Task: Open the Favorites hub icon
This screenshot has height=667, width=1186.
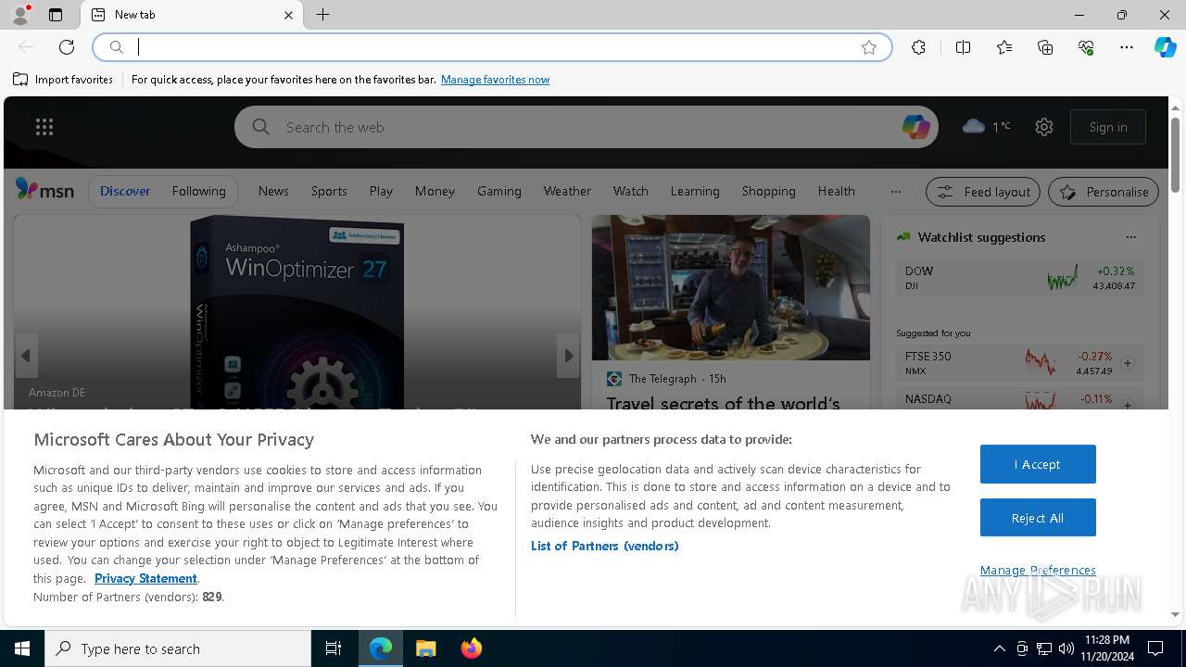Action: tap(1004, 47)
